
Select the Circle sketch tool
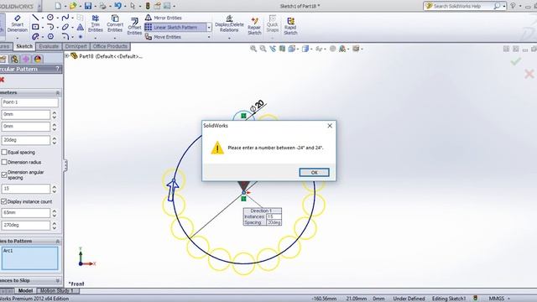click(x=50, y=17)
